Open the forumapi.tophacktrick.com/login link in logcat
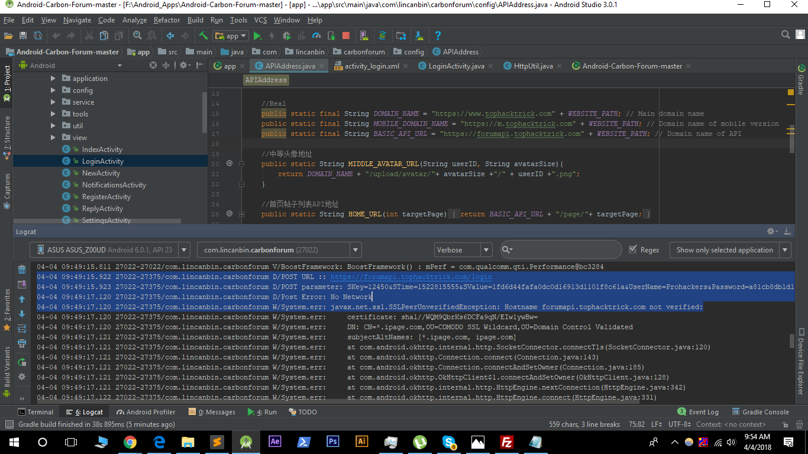 (411, 277)
